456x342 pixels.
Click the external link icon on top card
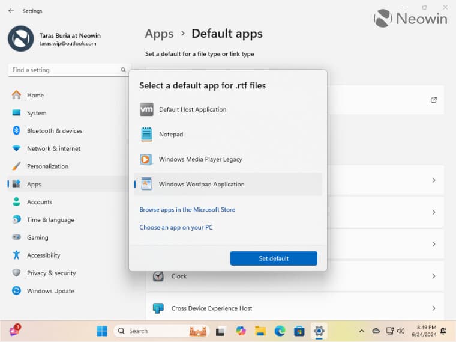click(434, 100)
